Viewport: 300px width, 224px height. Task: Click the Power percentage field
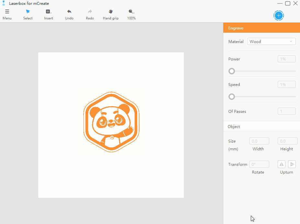(287, 59)
